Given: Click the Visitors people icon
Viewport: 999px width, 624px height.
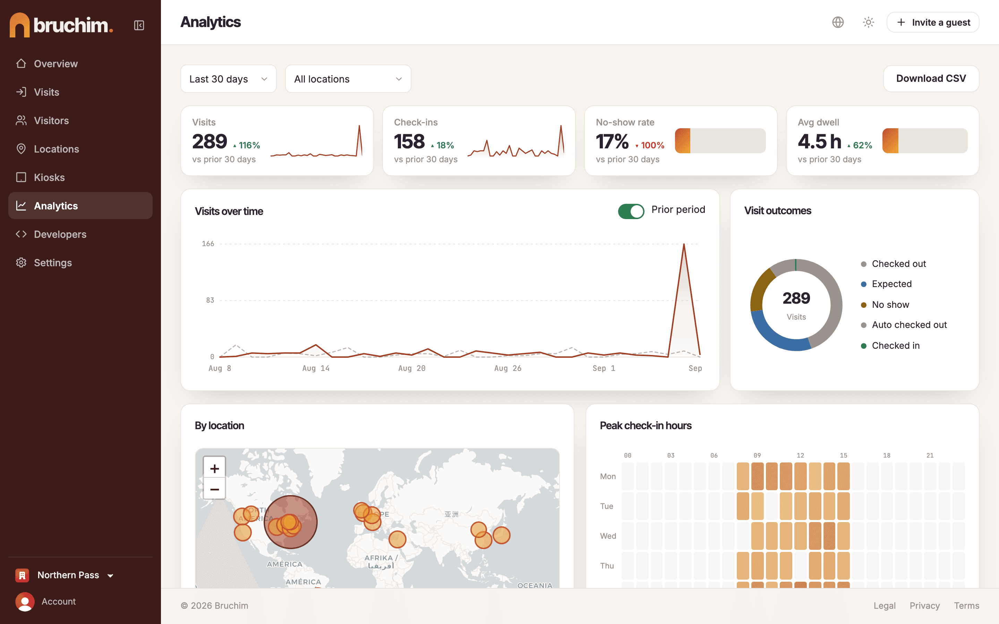Looking at the screenshot, I should pos(21,121).
